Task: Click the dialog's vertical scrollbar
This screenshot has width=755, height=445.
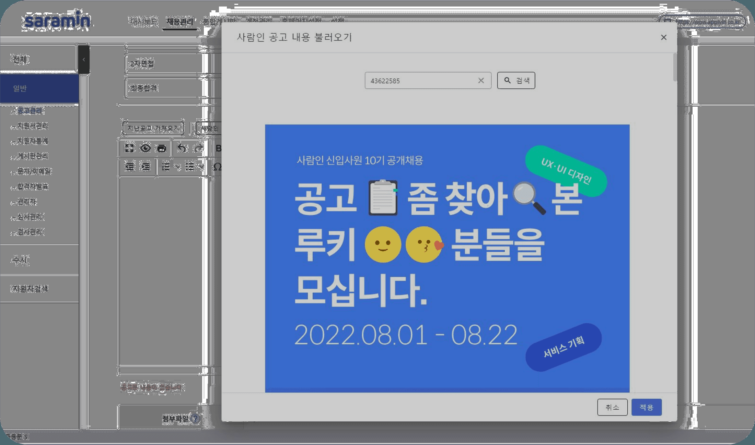Action: [x=675, y=67]
